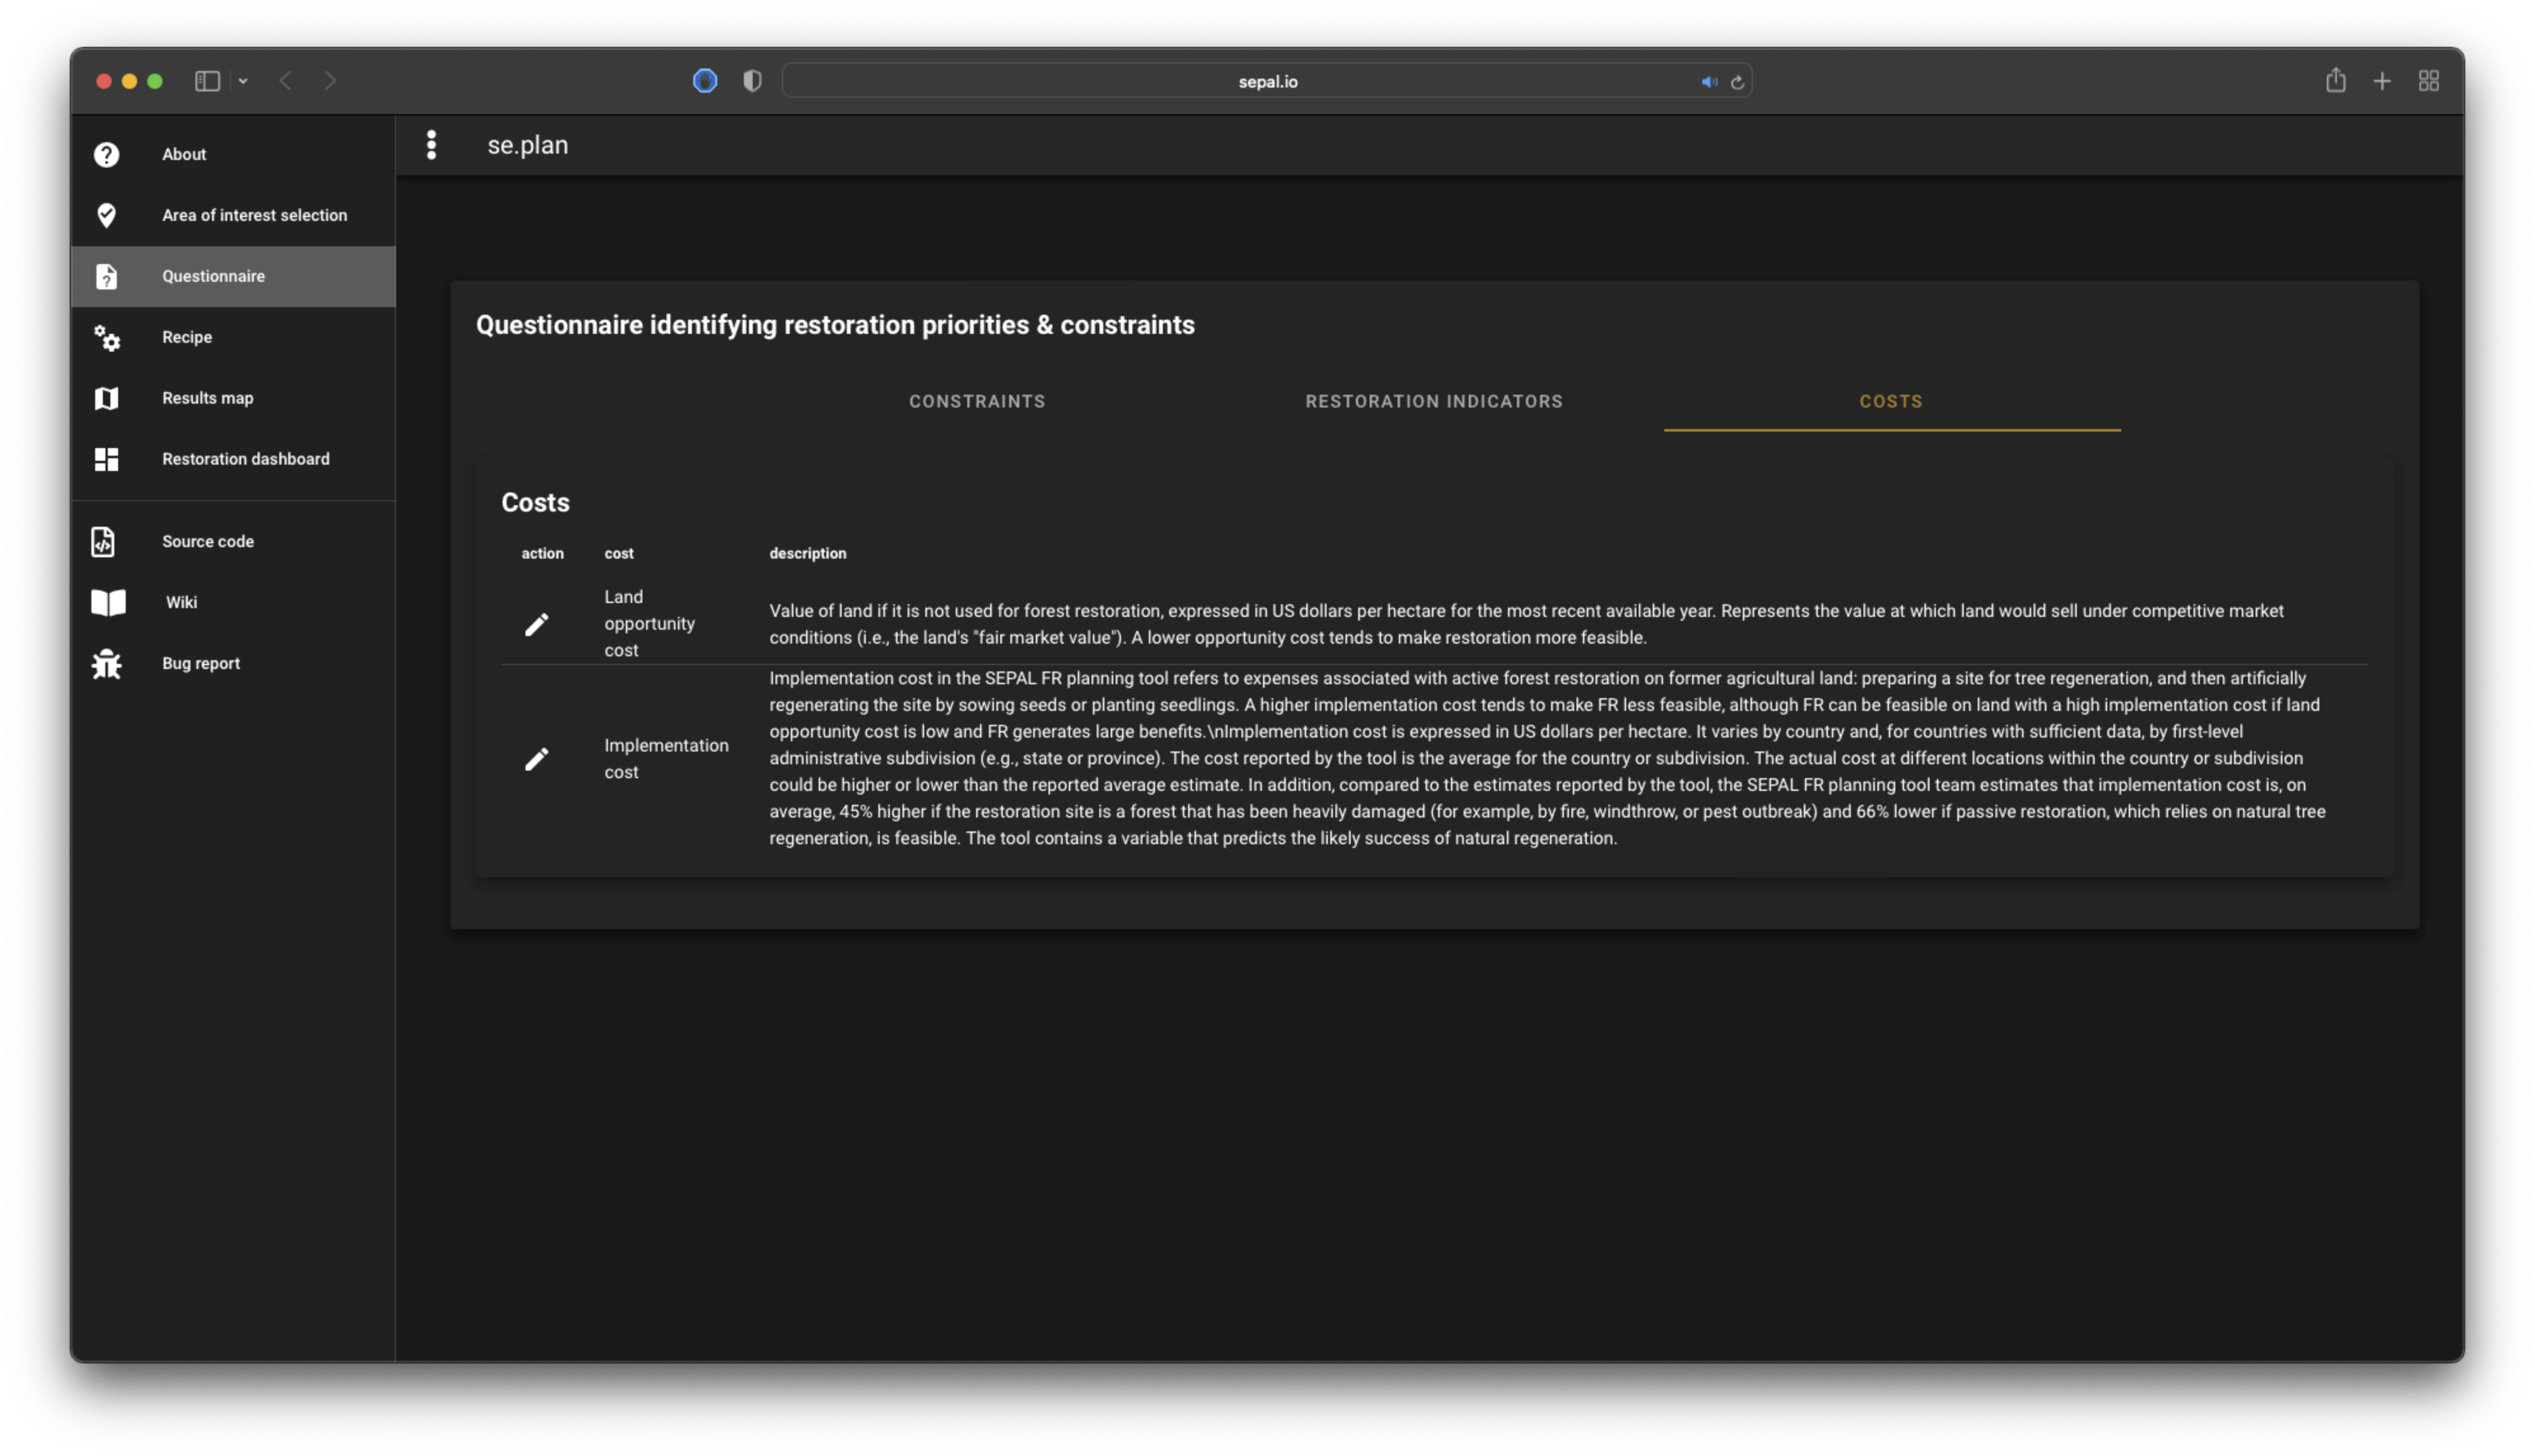2535x1456 pixels.
Task: Toggle the browser sidebar panel
Action: [x=207, y=81]
